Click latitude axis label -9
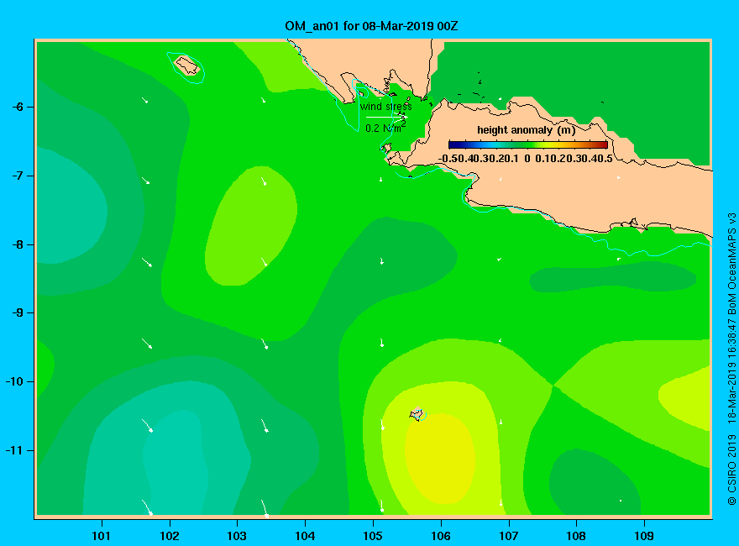This screenshot has width=739, height=546. 18,312
